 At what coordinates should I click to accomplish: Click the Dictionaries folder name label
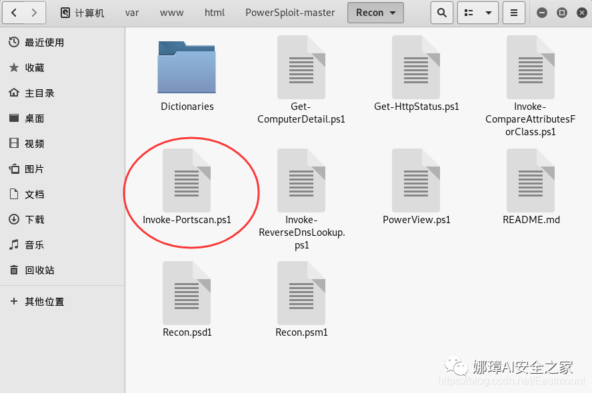(187, 107)
